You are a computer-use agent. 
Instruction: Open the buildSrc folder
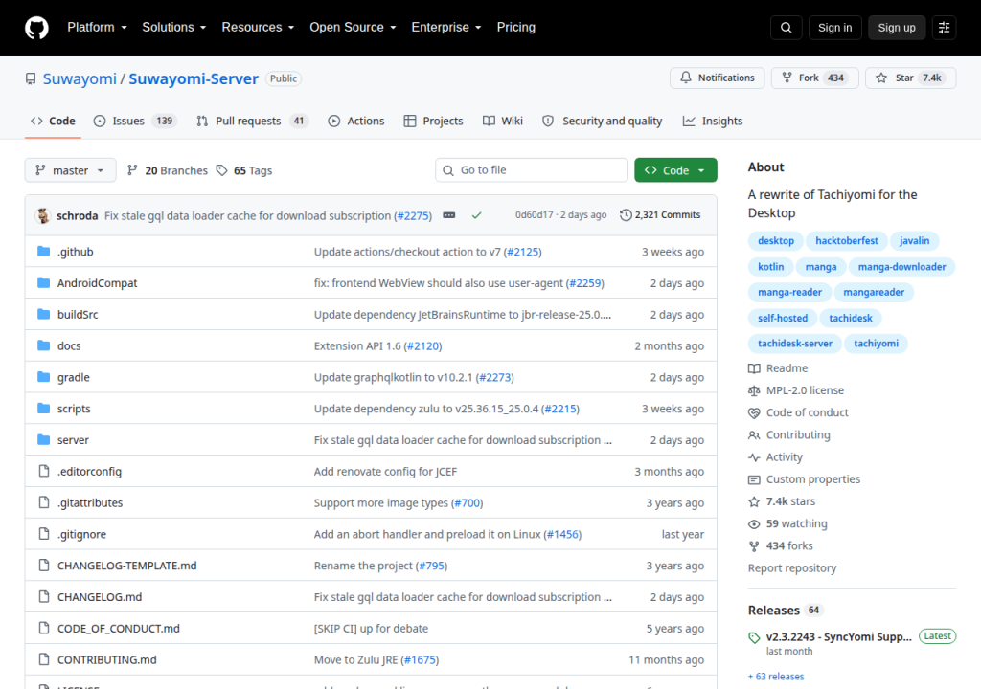[x=78, y=314]
